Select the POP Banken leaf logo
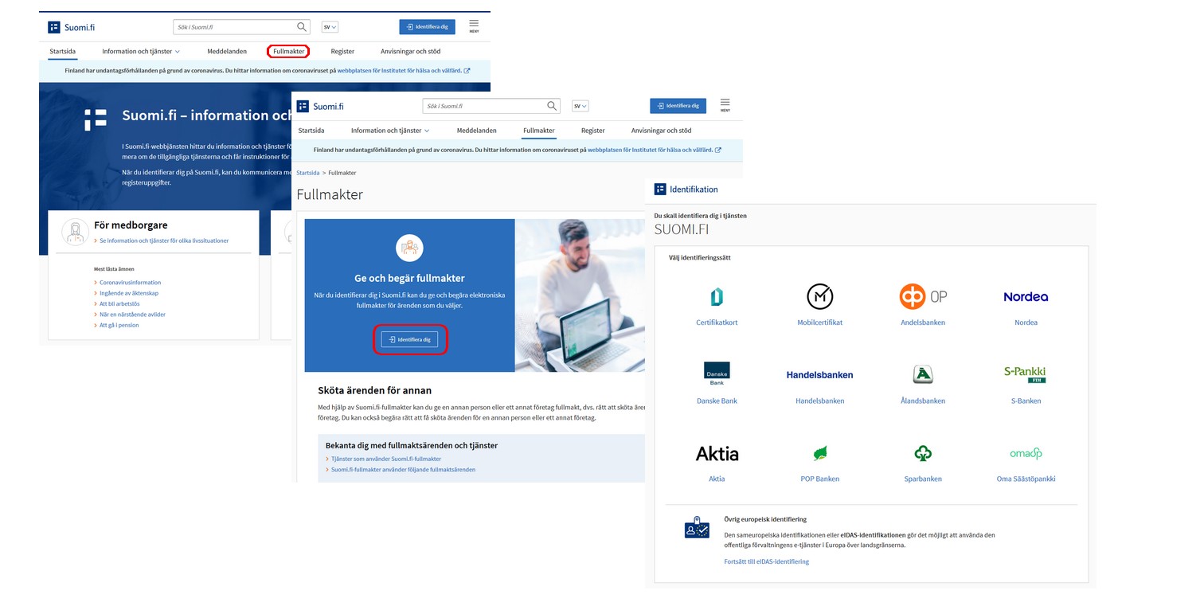The height and width of the screenshot is (602, 1204). click(x=819, y=453)
